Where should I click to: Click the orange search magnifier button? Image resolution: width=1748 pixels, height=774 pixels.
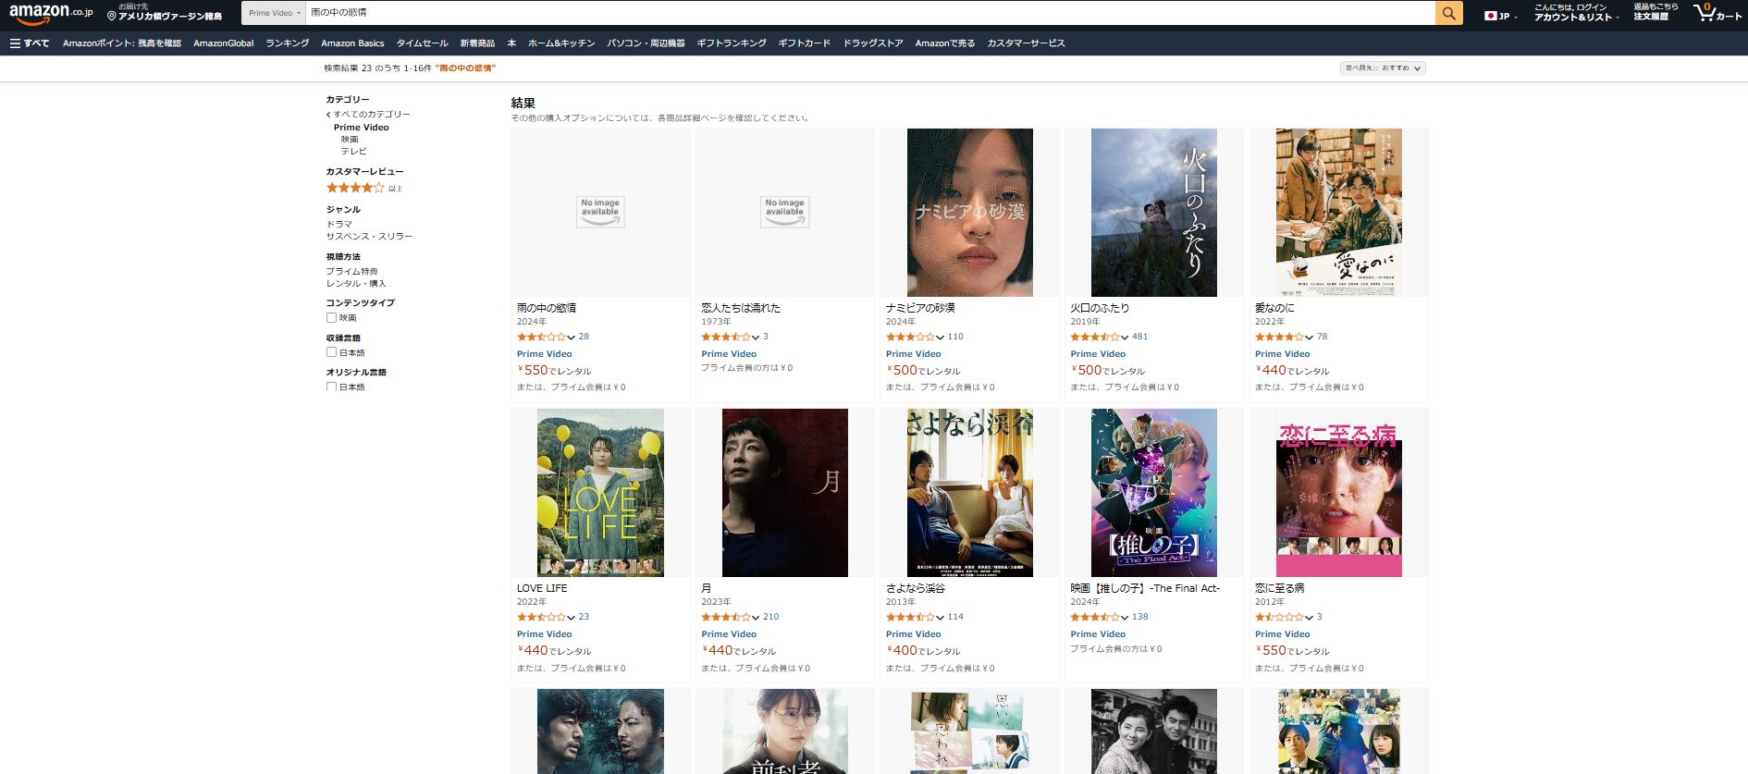(x=1448, y=13)
